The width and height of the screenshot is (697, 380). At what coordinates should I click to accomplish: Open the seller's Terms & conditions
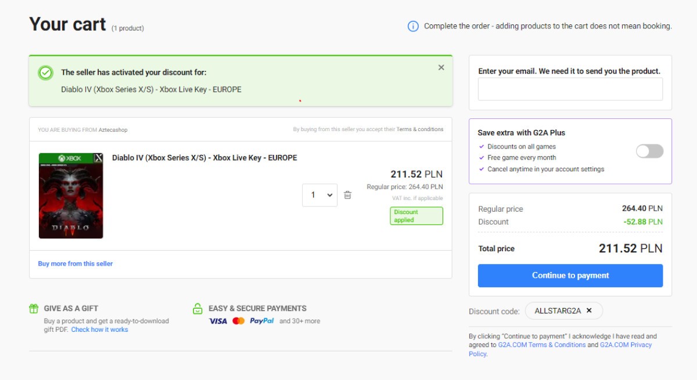pyautogui.click(x=420, y=129)
